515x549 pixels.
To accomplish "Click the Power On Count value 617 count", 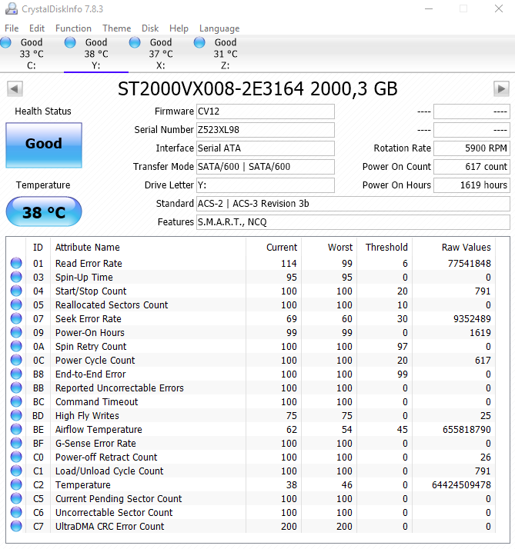I will point(472,167).
